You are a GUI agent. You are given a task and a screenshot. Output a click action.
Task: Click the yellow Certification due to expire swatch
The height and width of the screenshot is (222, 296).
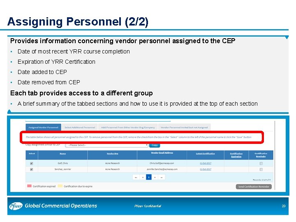point(60,186)
